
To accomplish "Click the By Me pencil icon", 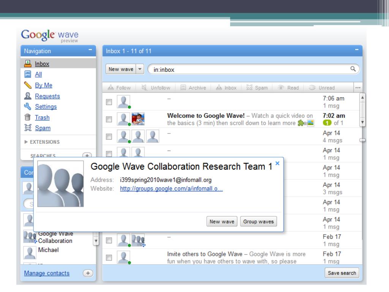I will click(x=28, y=85).
